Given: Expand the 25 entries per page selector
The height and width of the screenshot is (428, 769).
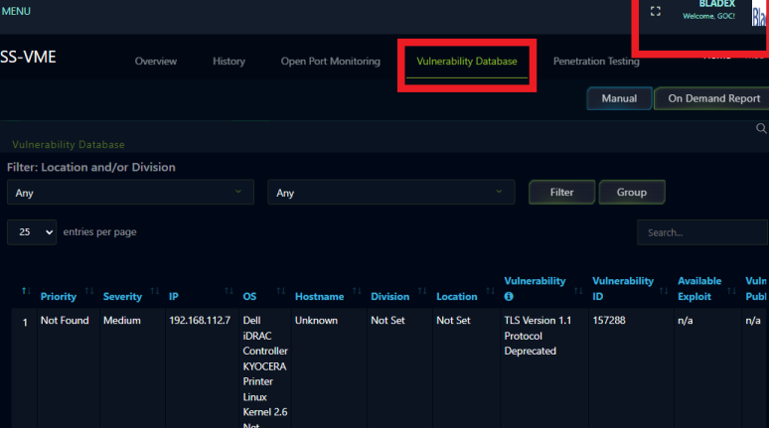Looking at the screenshot, I should click(32, 231).
